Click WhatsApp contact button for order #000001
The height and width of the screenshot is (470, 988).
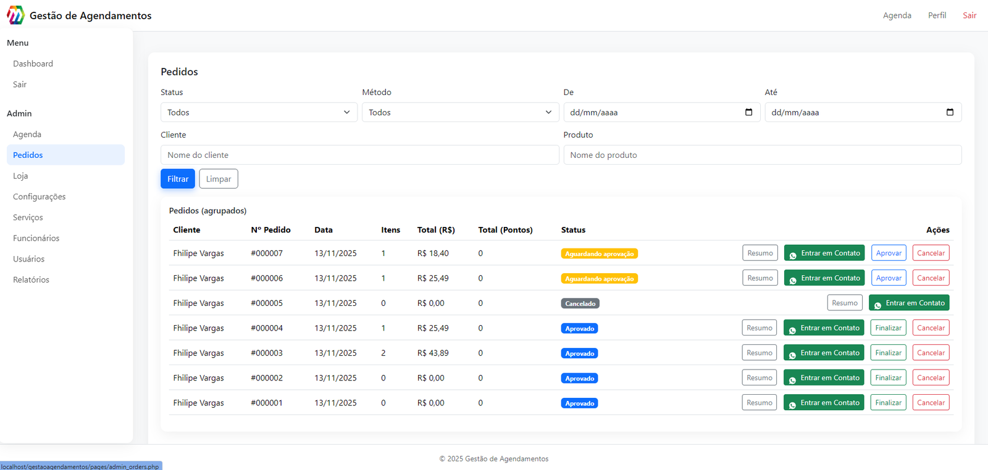pos(823,403)
